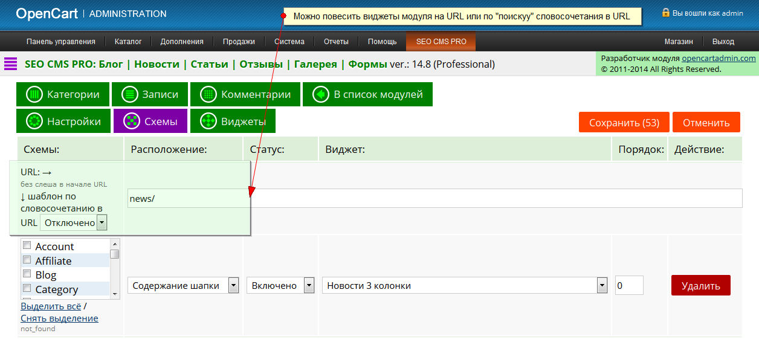
Task: Open the Отчеты menu
Action: tap(336, 42)
